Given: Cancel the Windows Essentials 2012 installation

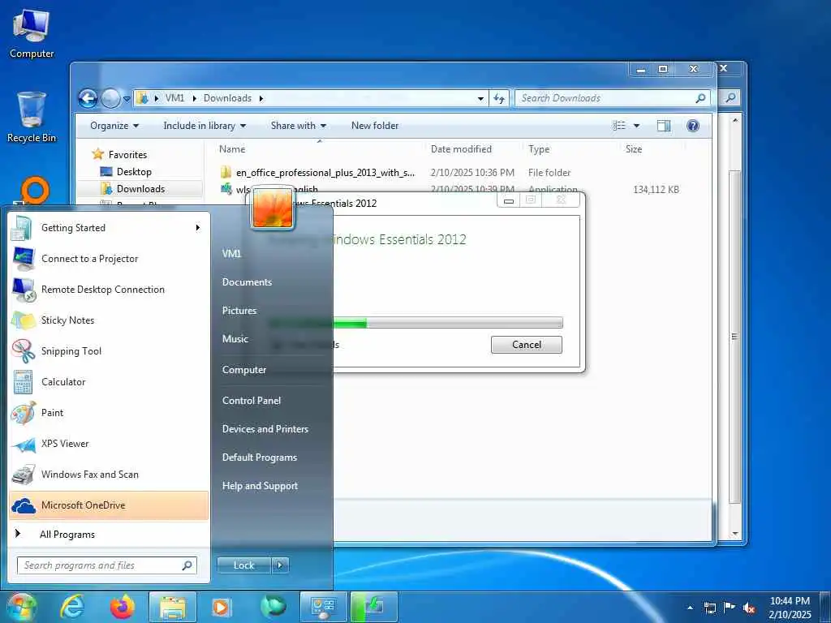Looking at the screenshot, I should tap(526, 344).
